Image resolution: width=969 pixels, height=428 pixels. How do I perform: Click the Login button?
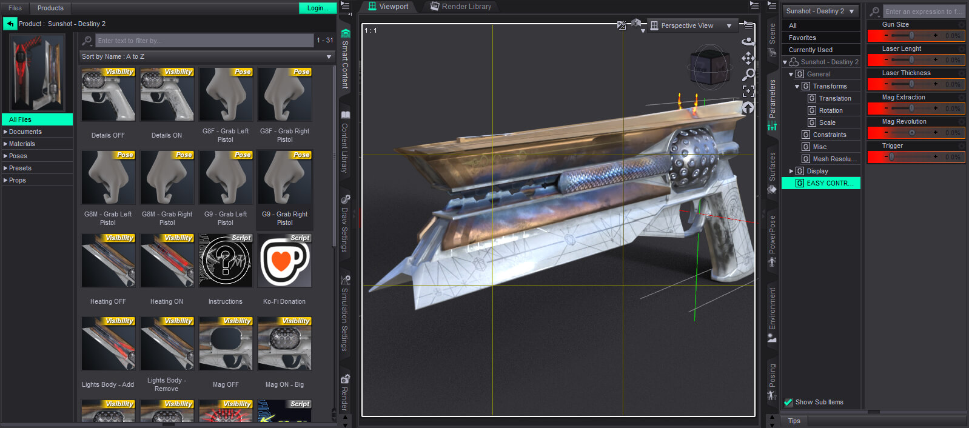click(317, 8)
